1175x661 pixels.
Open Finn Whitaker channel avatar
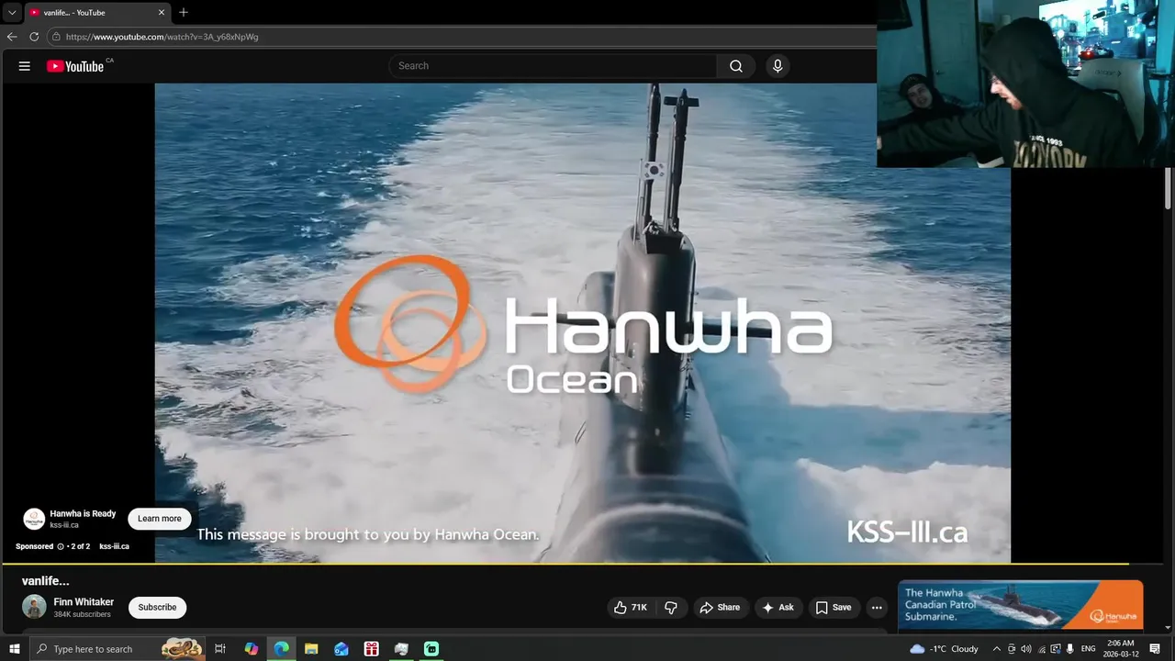point(34,607)
